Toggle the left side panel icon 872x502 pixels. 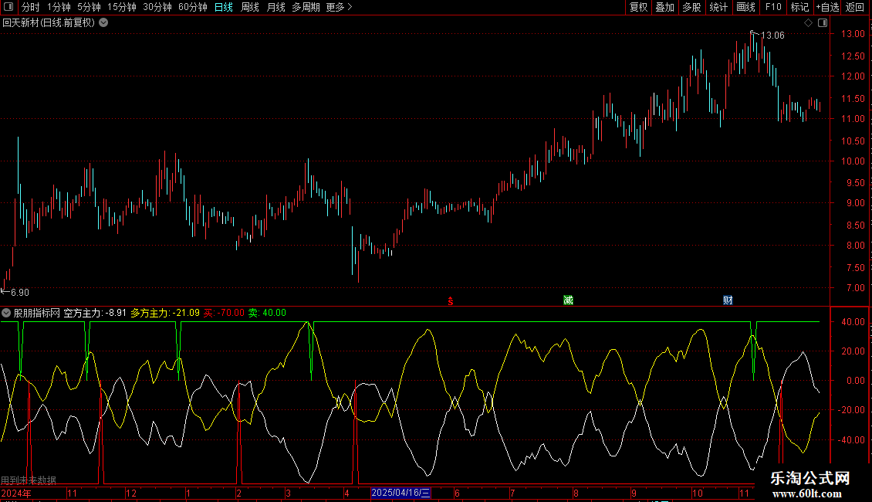tap(8, 7)
